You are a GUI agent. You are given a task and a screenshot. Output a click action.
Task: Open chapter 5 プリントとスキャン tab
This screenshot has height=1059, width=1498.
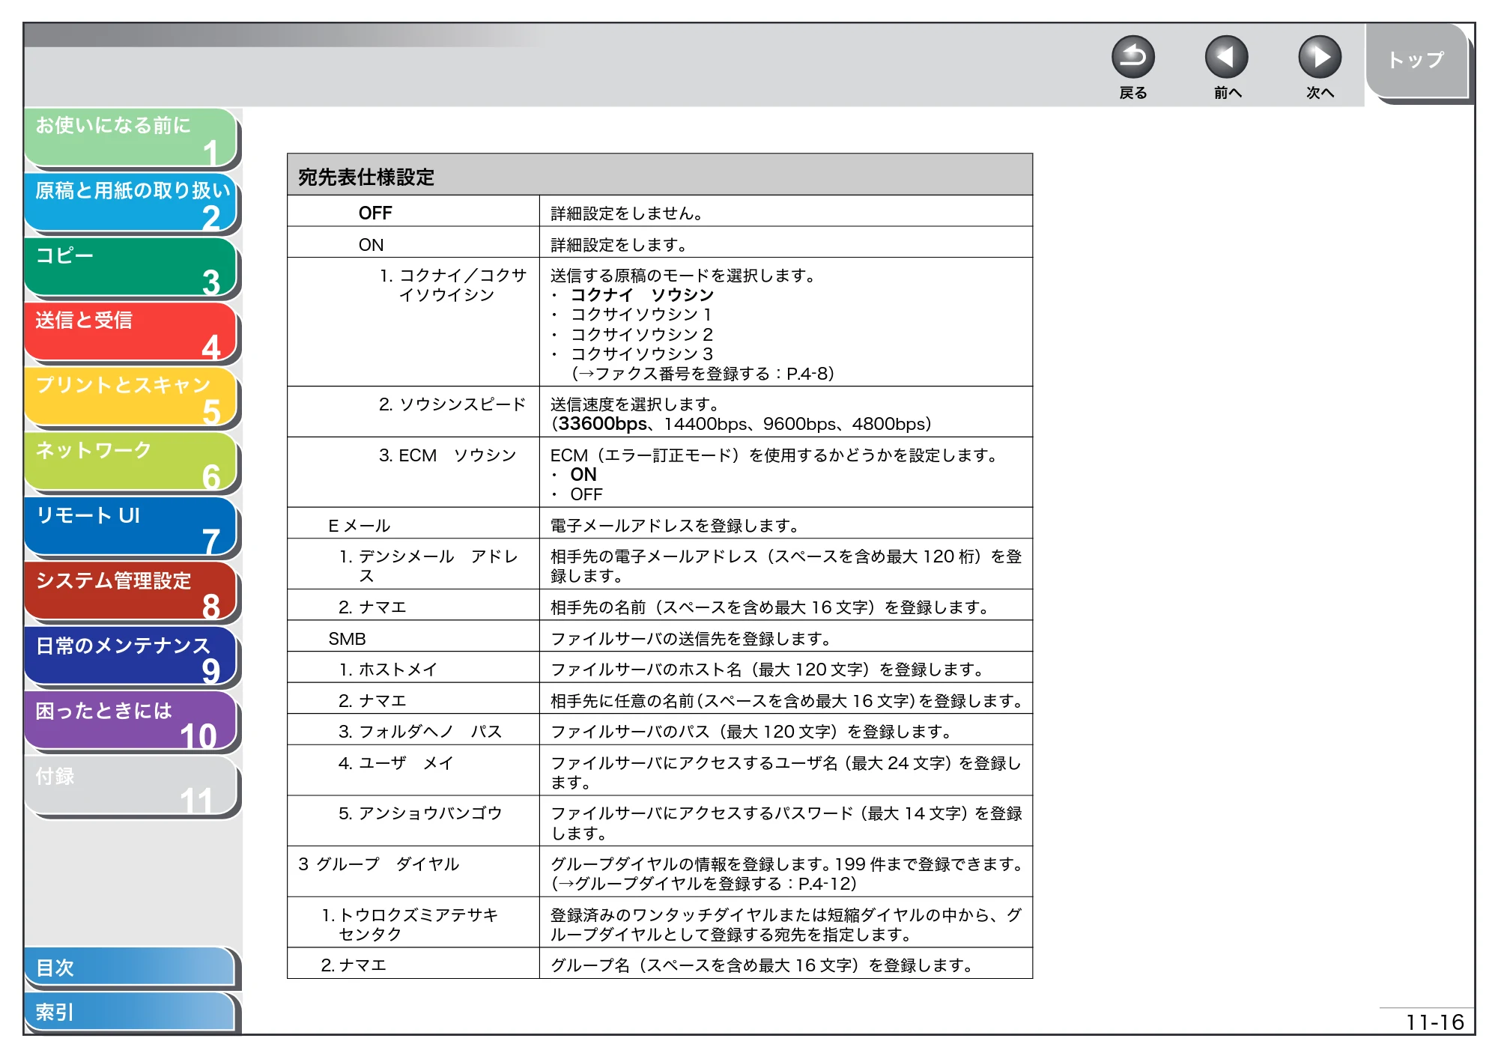coord(131,398)
